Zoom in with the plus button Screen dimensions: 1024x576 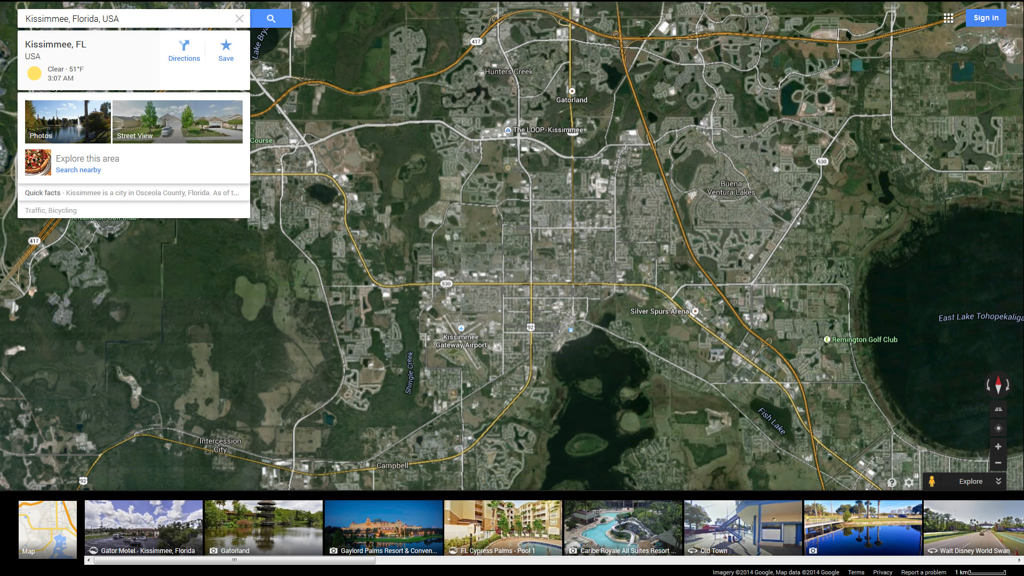click(x=998, y=446)
